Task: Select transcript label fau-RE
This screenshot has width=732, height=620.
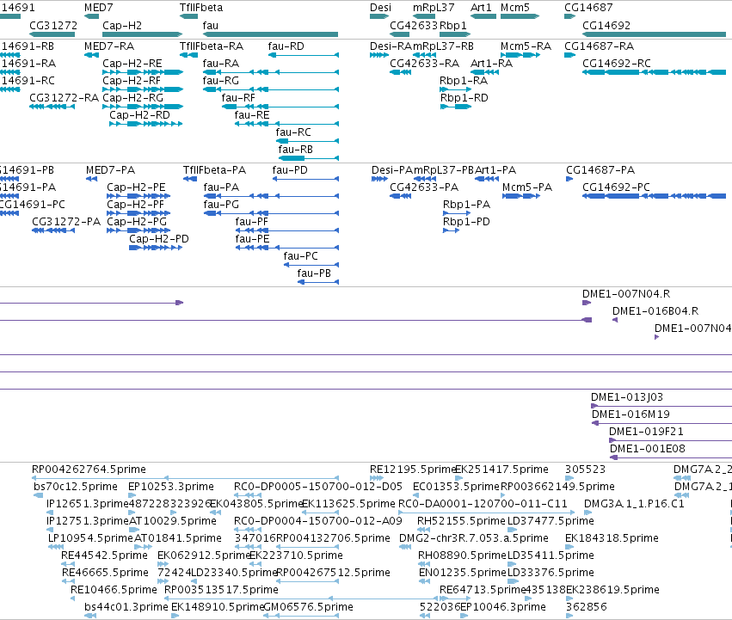Action: coord(252,115)
